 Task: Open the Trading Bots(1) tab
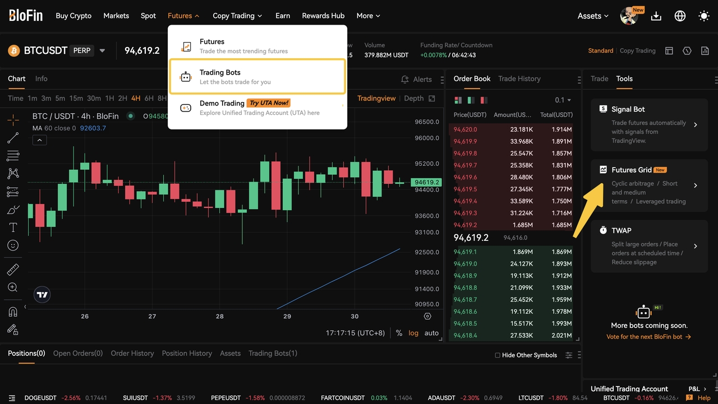tap(273, 354)
